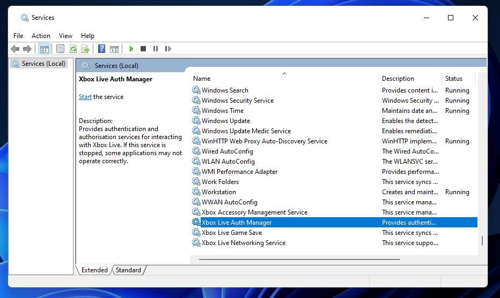Click 'Provides authenti...' description cell
The image size is (500, 298).
coord(409,223)
